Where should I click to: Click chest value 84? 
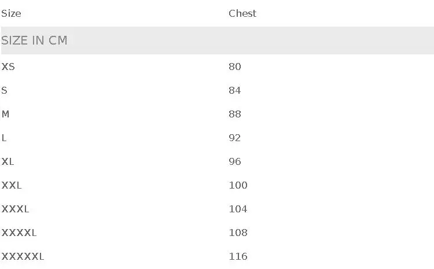pos(234,90)
